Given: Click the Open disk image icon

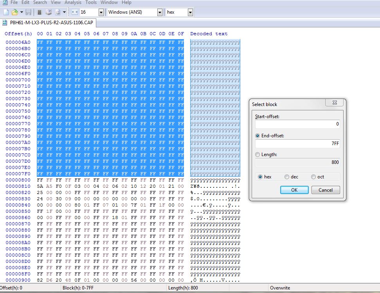Looking at the screenshot, I should click(58, 12).
